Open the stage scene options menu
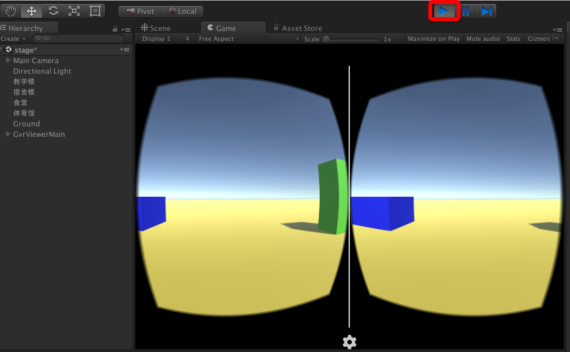Image resolution: width=570 pixels, height=352 pixels. pyautogui.click(x=125, y=49)
